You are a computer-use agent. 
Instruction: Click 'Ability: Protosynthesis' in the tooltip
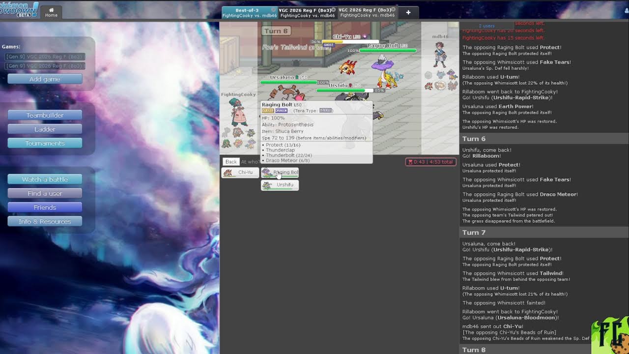pos(287,125)
